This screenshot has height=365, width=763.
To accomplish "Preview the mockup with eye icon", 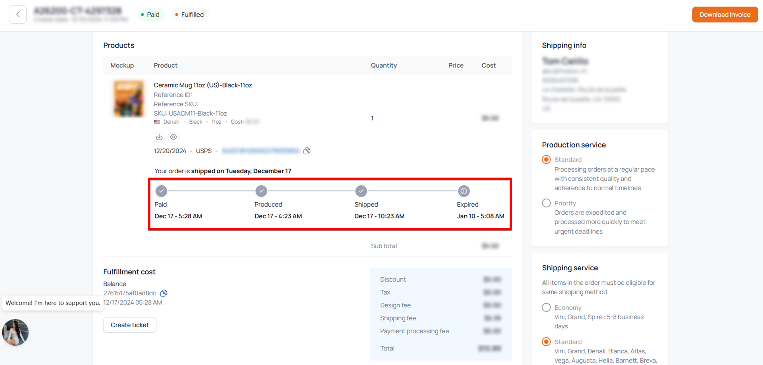I will click(174, 137).
